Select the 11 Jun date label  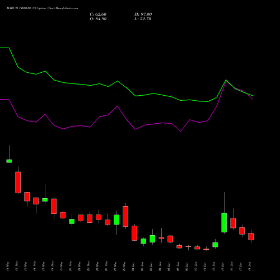tap(205, 267)
